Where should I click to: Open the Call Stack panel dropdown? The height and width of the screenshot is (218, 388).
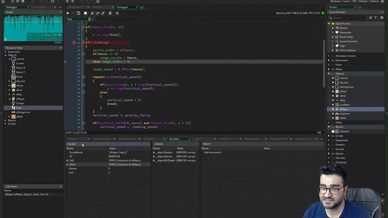[x=61, y=187]
